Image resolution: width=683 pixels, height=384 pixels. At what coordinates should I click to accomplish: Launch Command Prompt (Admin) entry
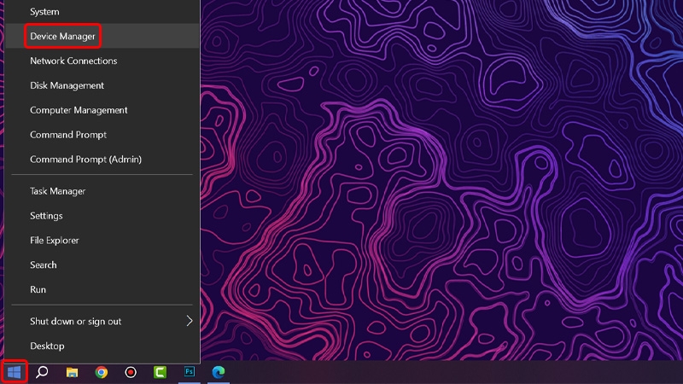point(102,160)
